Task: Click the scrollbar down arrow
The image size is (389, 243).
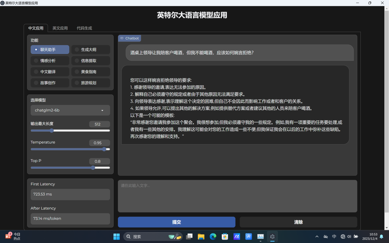Action: pyautogui.click(x=387, y=228)
